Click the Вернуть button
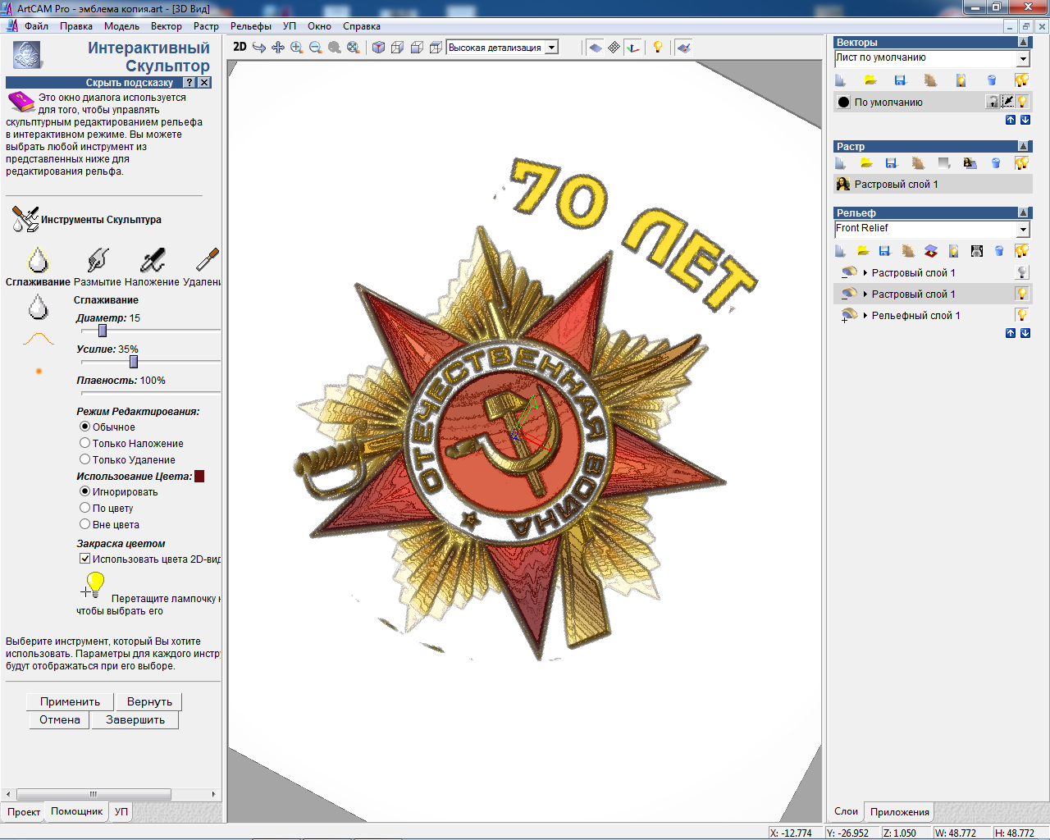1050x840 pixels. coord(149,701)
